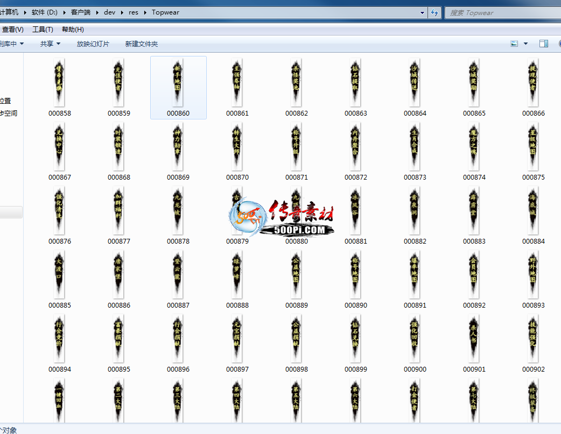Image resolution: width=561 pixels, height=434 pixels.
Task: Expand the 共享 dropdown
Action: 50,44
